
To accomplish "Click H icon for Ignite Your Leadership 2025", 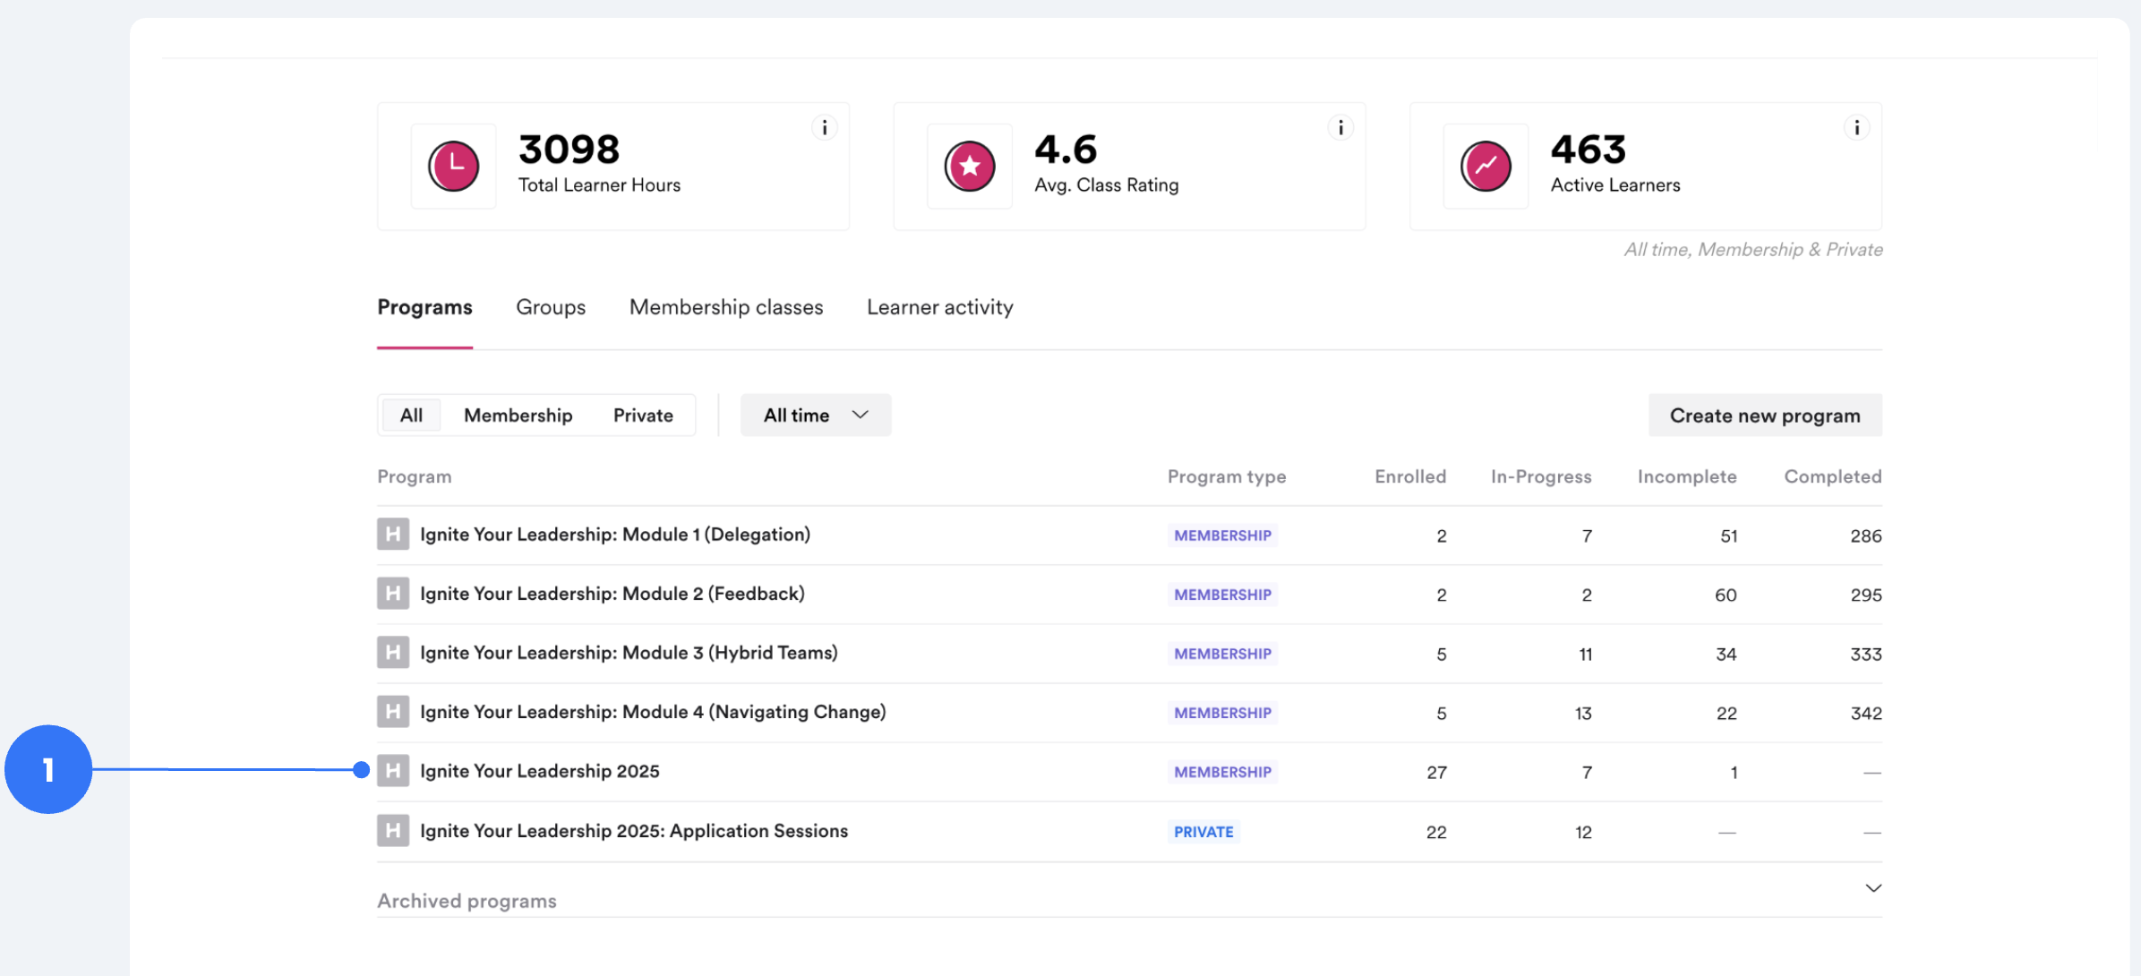I will click(x=393, y=771).
